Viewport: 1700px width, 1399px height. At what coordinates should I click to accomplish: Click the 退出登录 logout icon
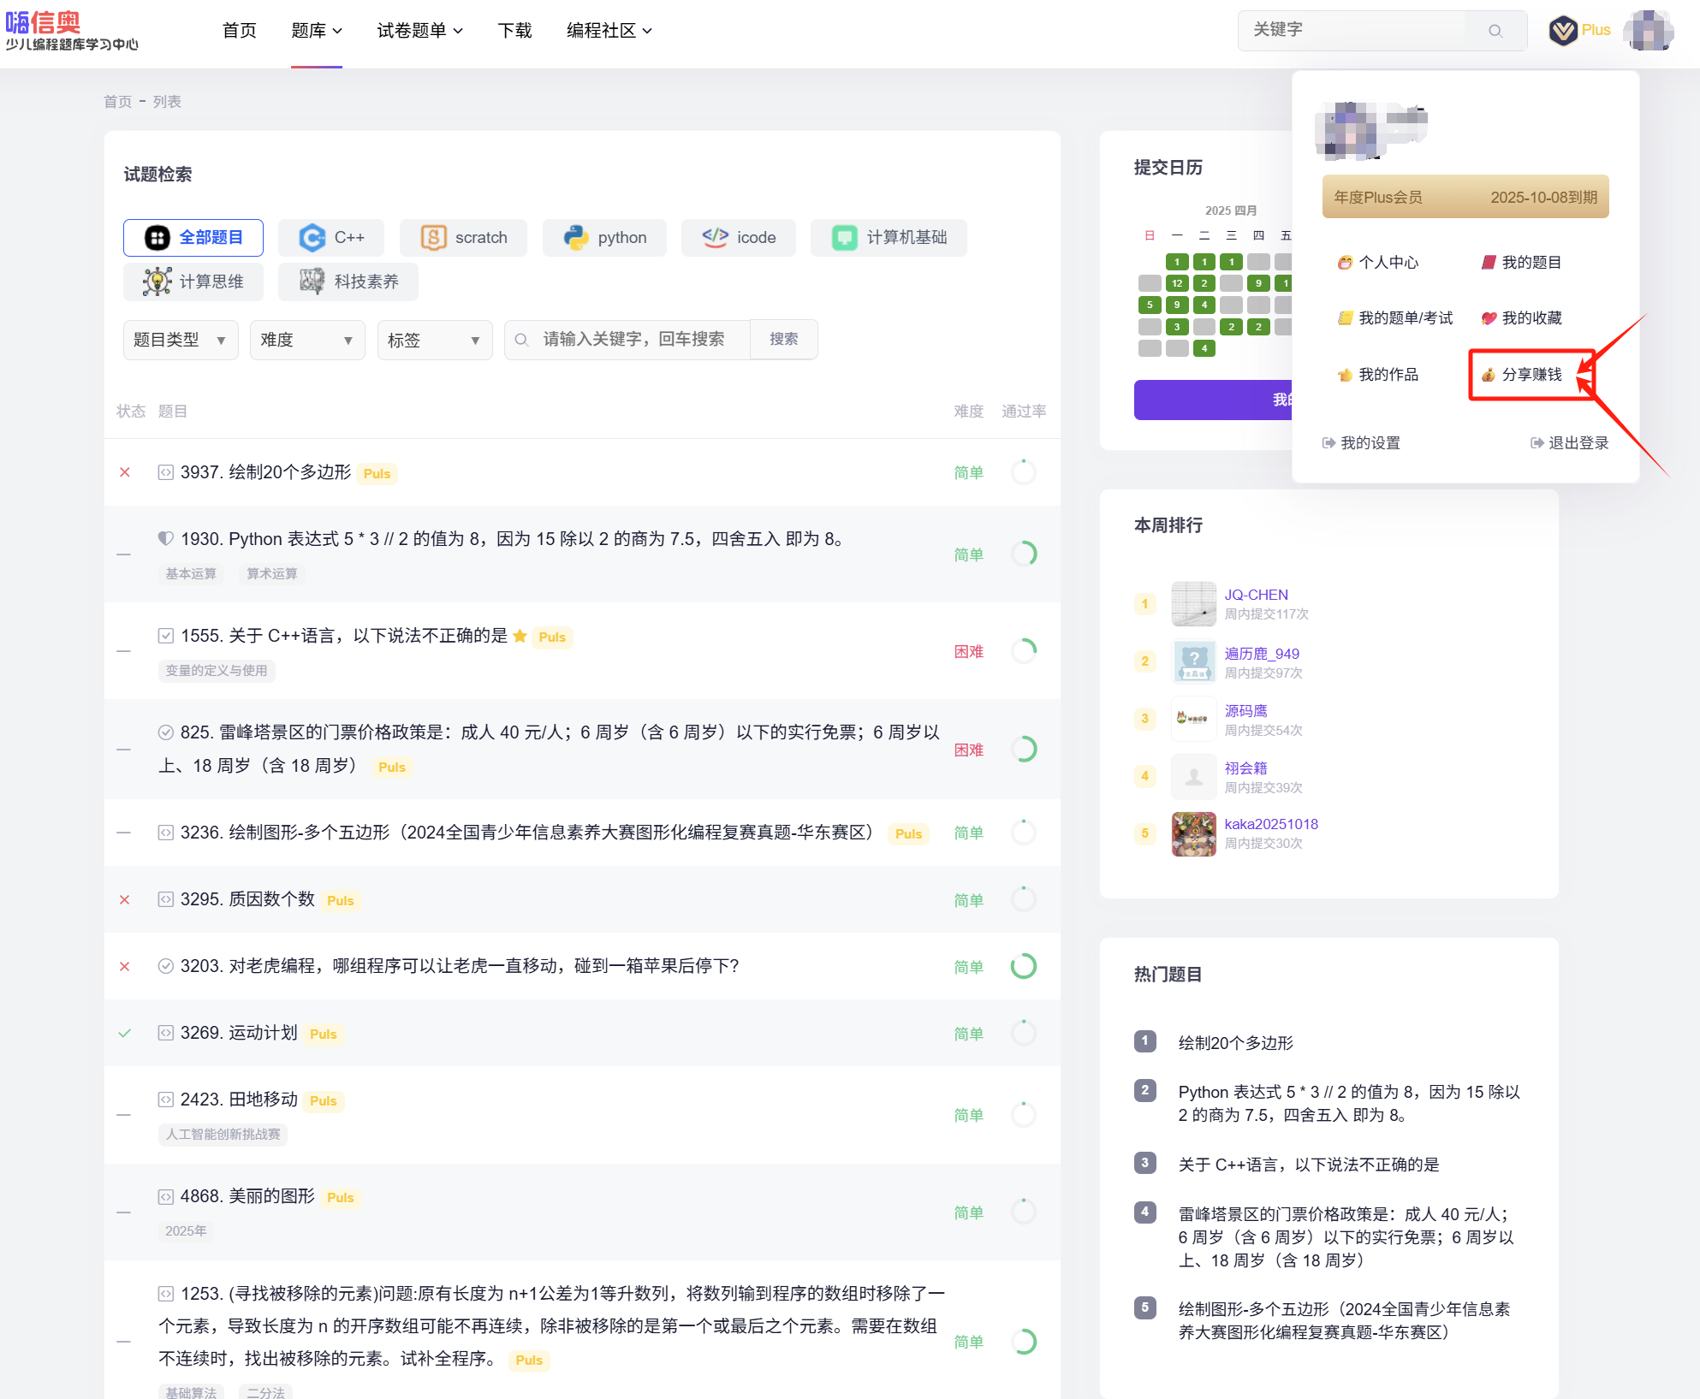pos(1537,443)
